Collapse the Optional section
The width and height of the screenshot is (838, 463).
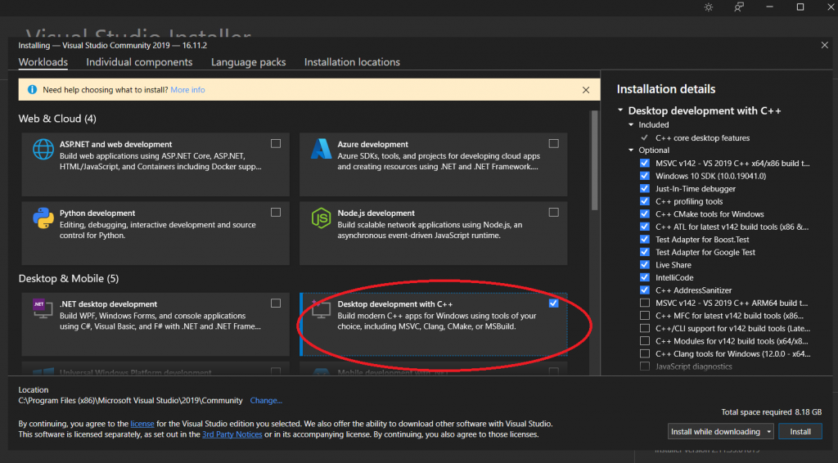click(x=631, y=150)
